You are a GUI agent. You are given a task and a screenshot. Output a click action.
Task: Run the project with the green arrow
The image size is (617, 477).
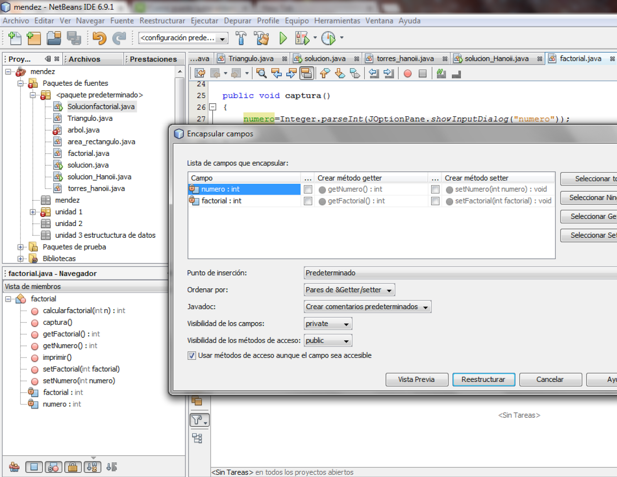click(x=283, y=38)
